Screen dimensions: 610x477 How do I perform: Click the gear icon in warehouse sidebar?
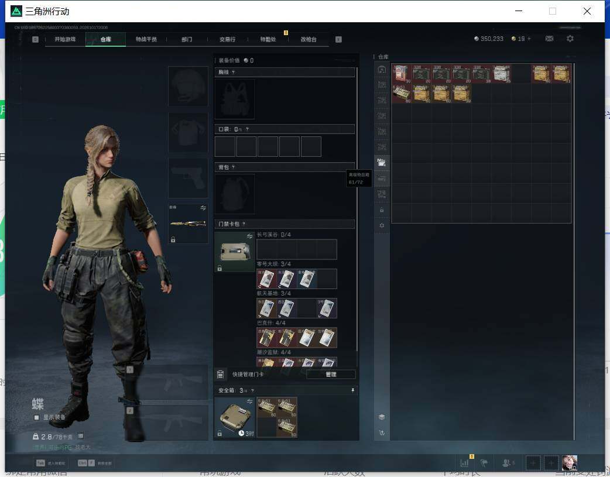coord(382,225)
